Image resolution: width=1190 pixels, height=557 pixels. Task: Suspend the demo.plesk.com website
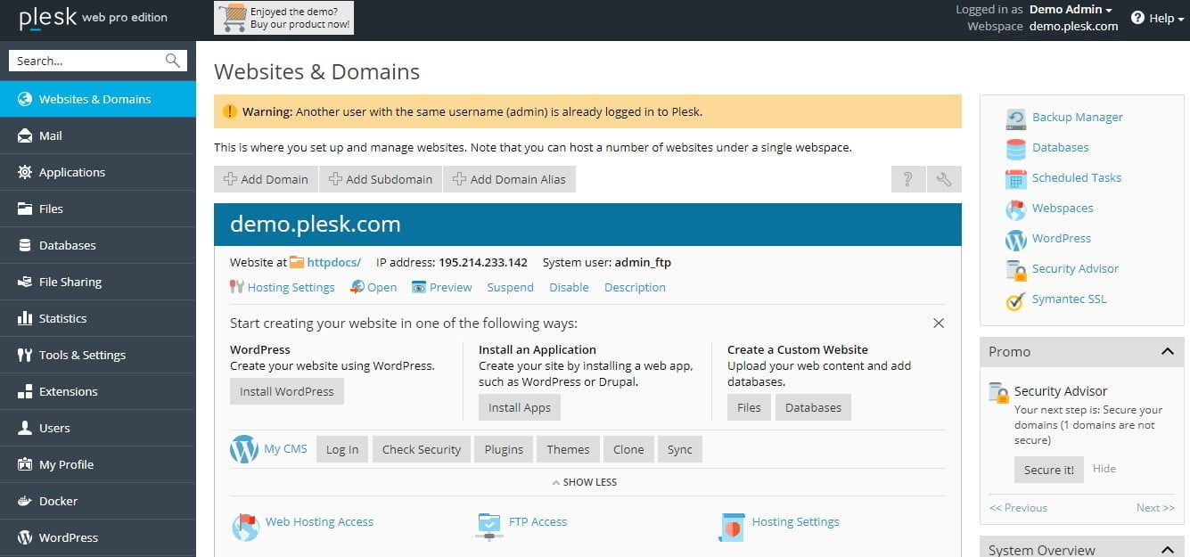coord(510,287)
